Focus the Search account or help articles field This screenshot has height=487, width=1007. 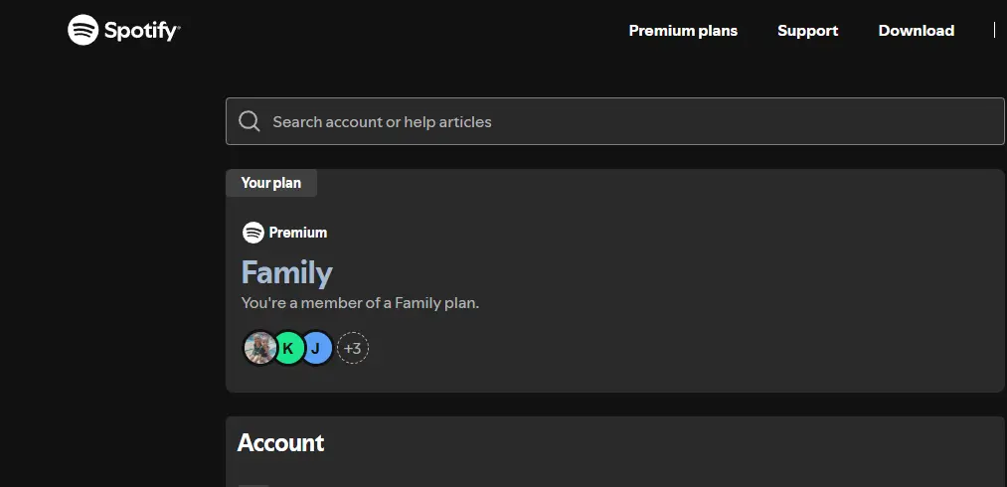pyautogui.click(x=614, y=121)
